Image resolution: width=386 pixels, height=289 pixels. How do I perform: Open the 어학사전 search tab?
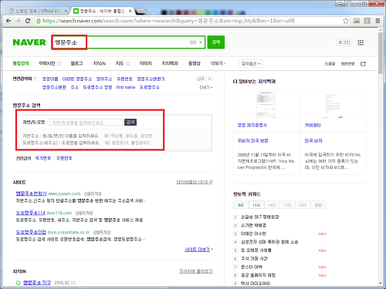47,63
